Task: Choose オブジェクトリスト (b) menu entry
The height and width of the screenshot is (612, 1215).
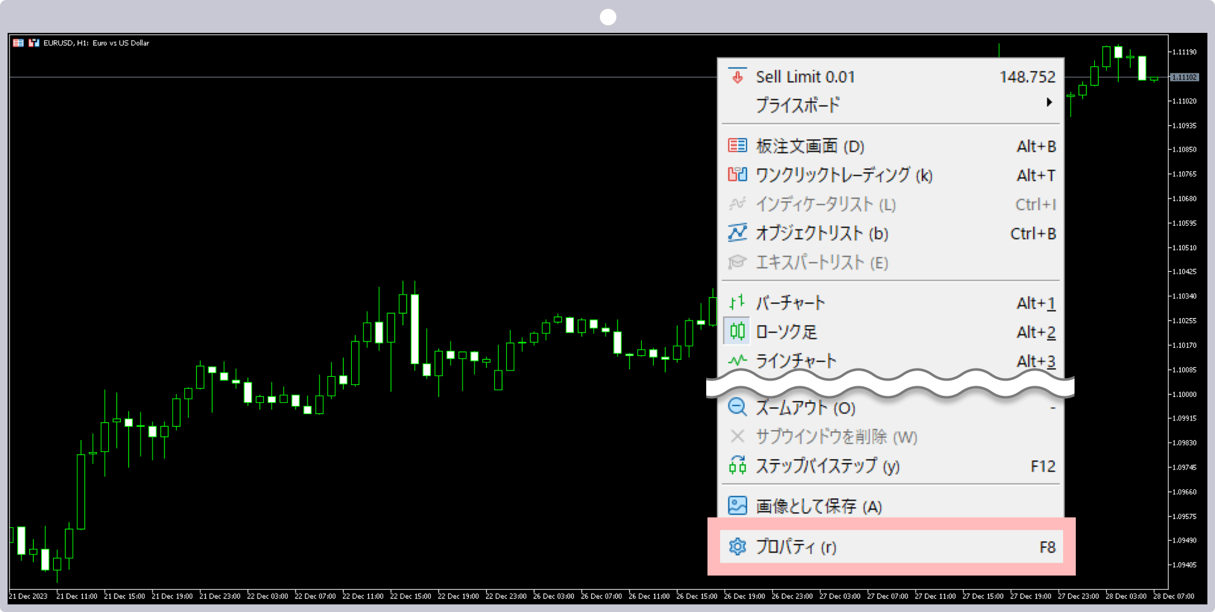Action: point(891,233)
